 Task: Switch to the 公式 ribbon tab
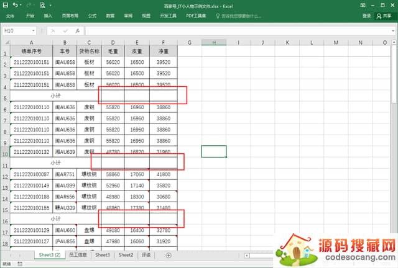(x=92, y=16)
